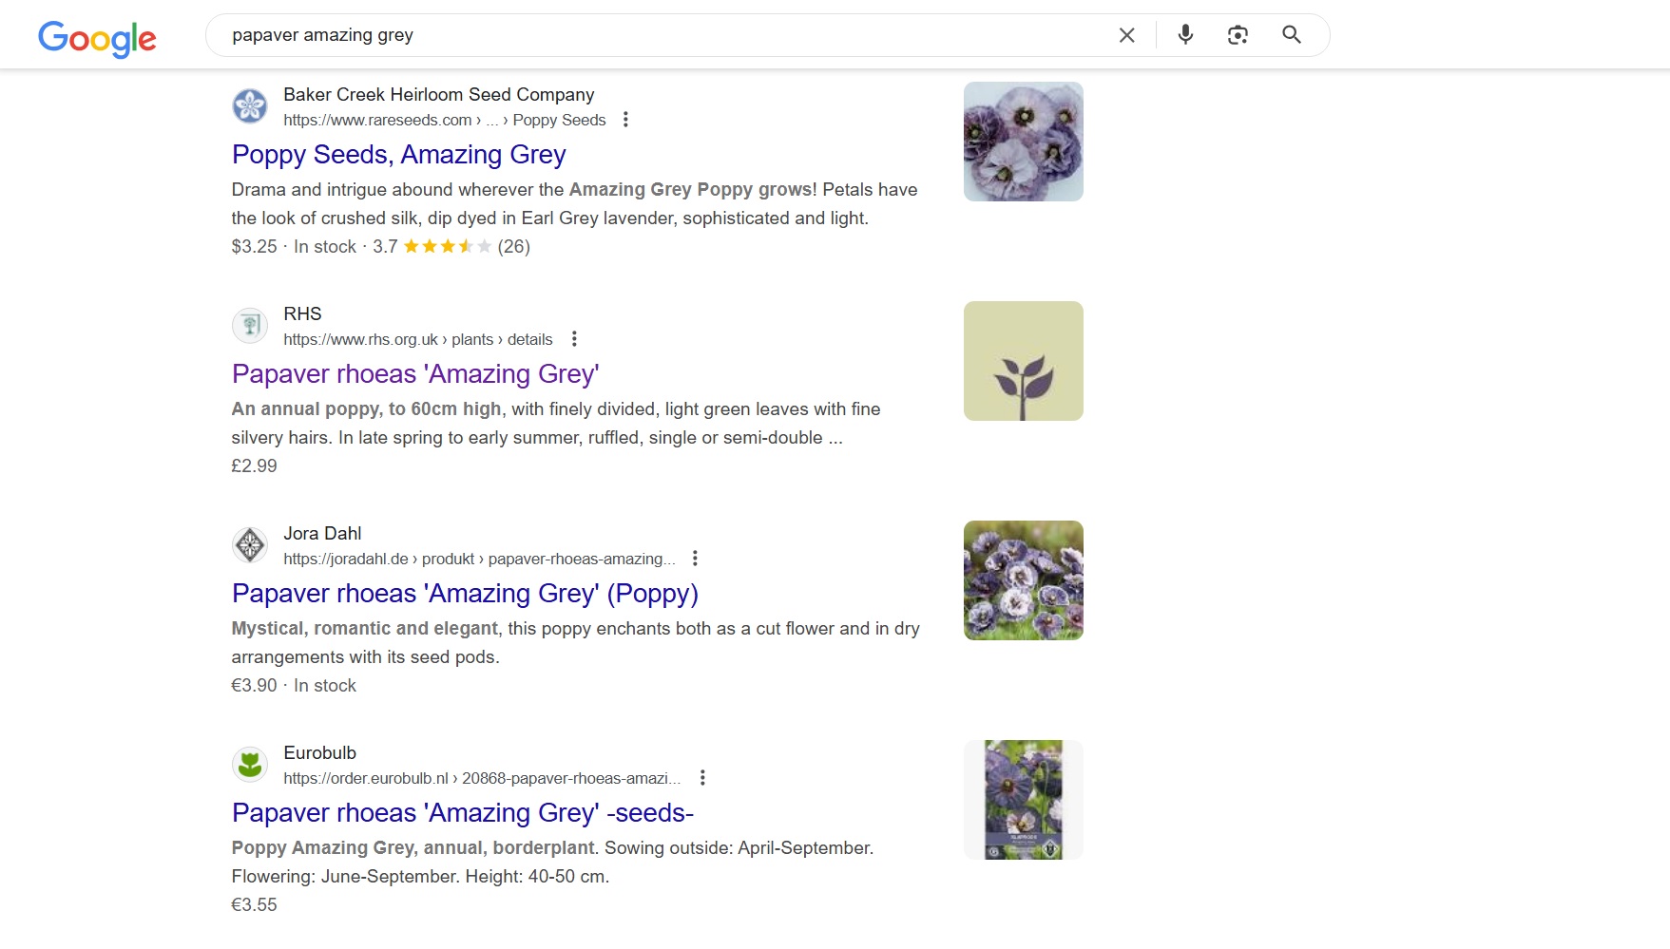Click 'Baker Creek Heirloom Seed Company' site name
Screen dimensions: 1670x949
click(438, 94)
